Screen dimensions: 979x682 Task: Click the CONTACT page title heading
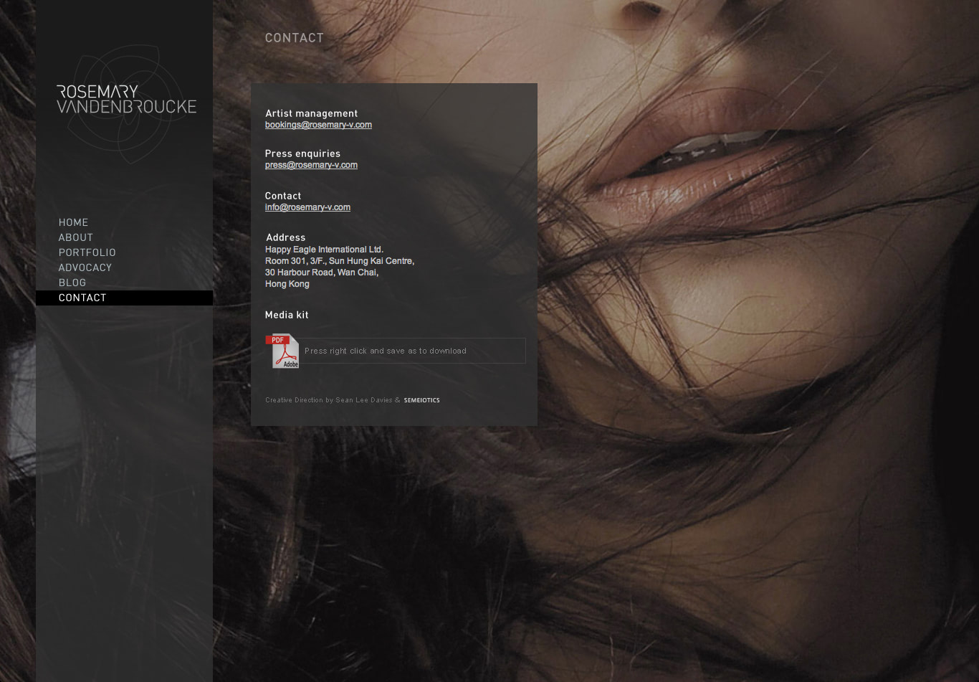point(295,38)
